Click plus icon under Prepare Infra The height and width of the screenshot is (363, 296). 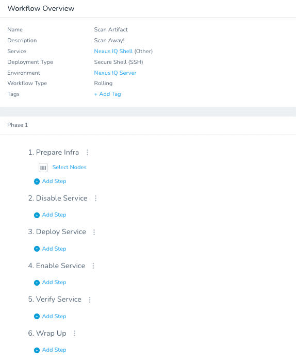pos(37,181)
